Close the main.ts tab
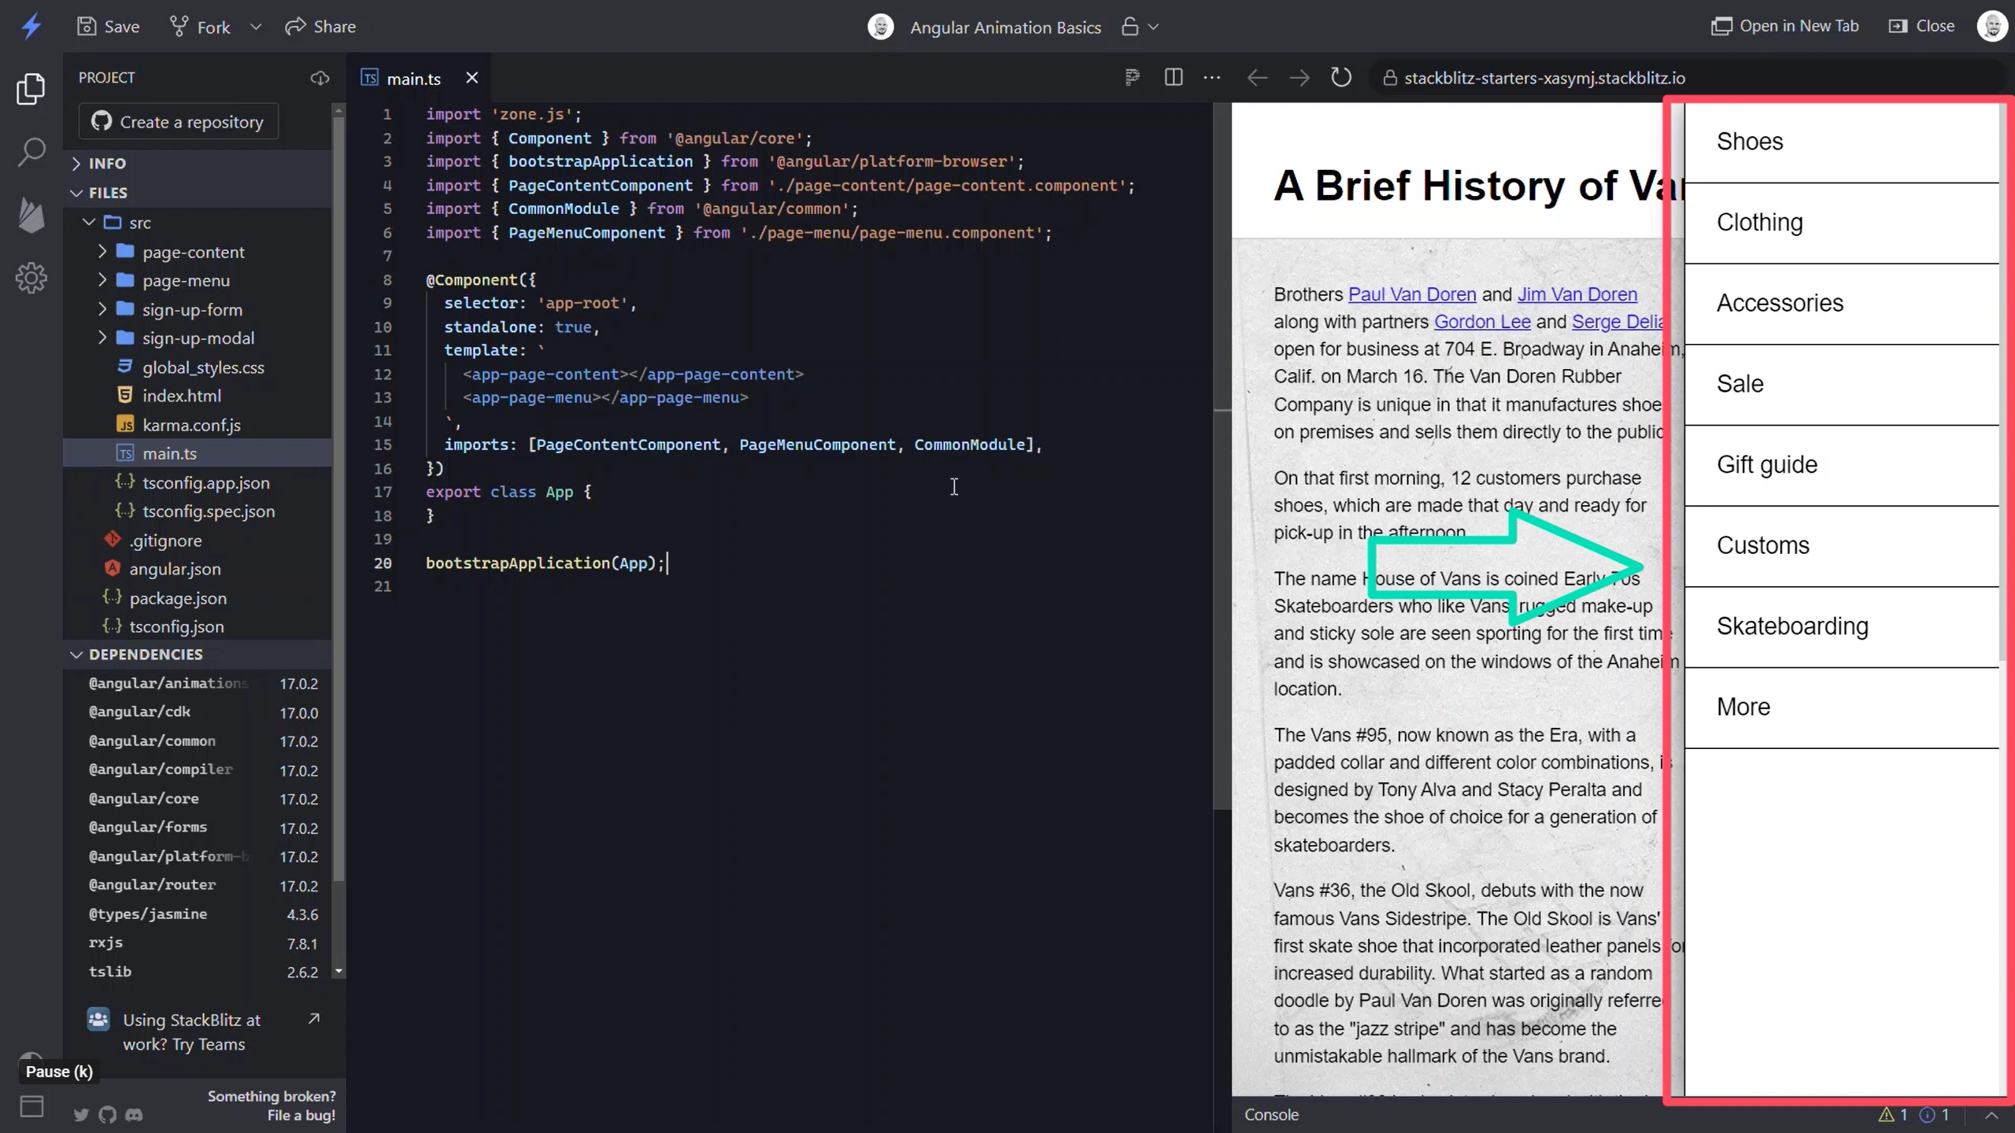The image size is (2015, 1133). point(471,78)
